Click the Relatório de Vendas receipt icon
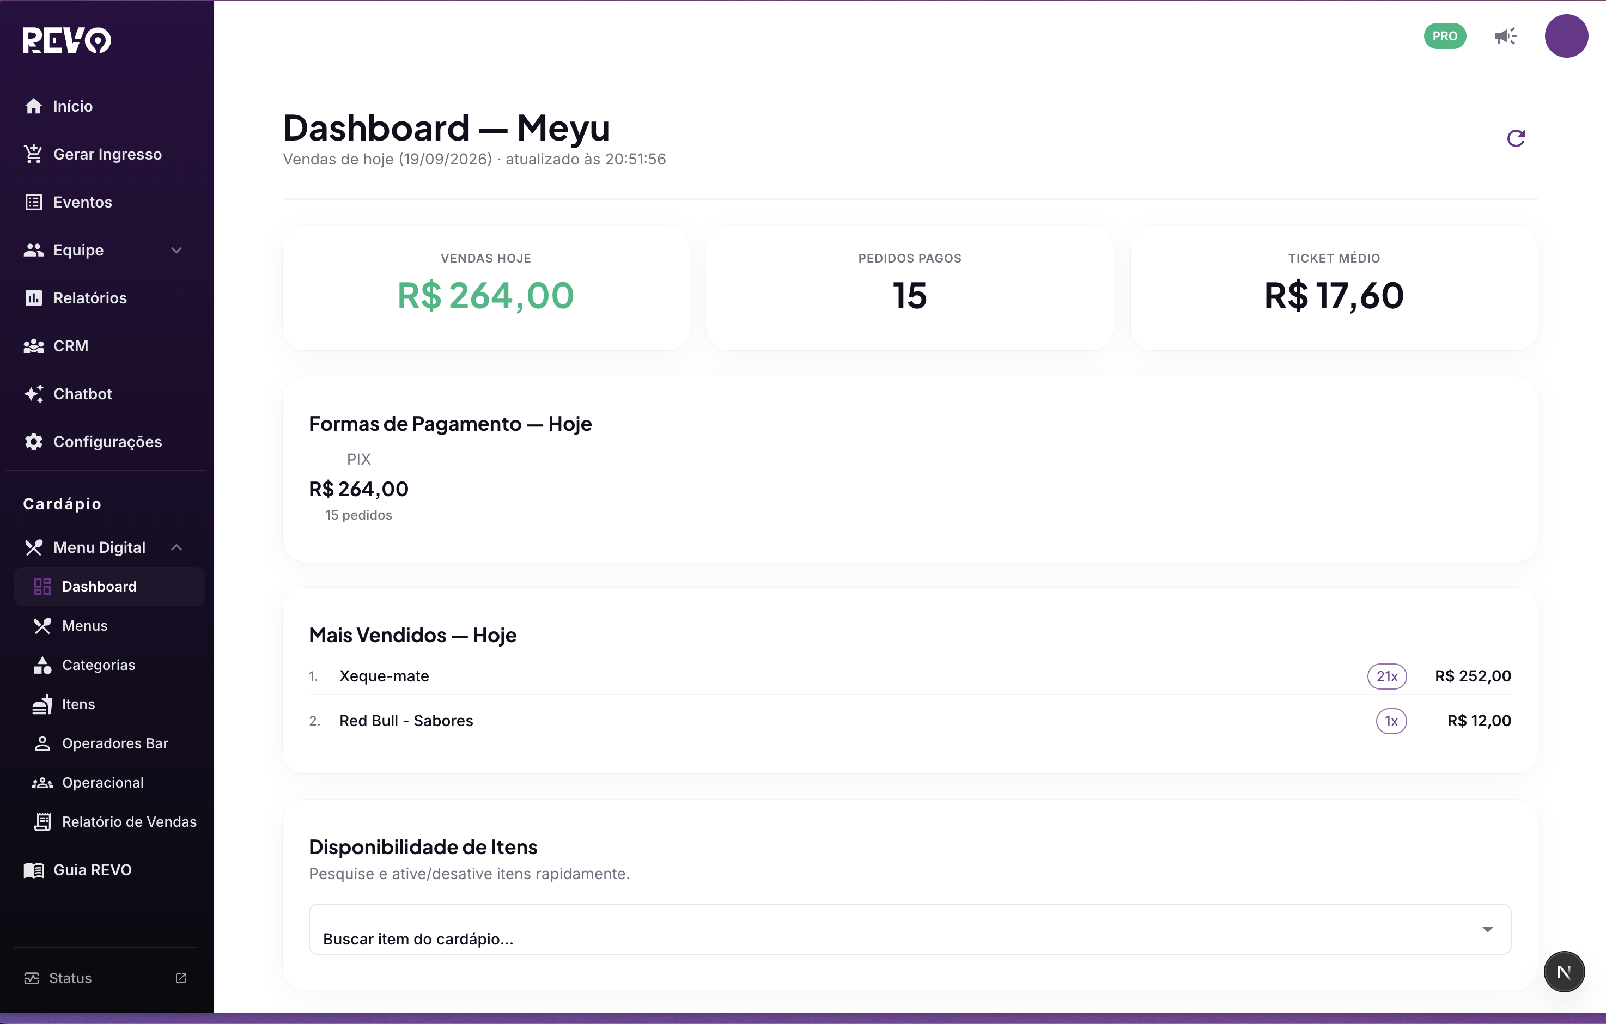 pyautogui.click(x=42, y=822)
